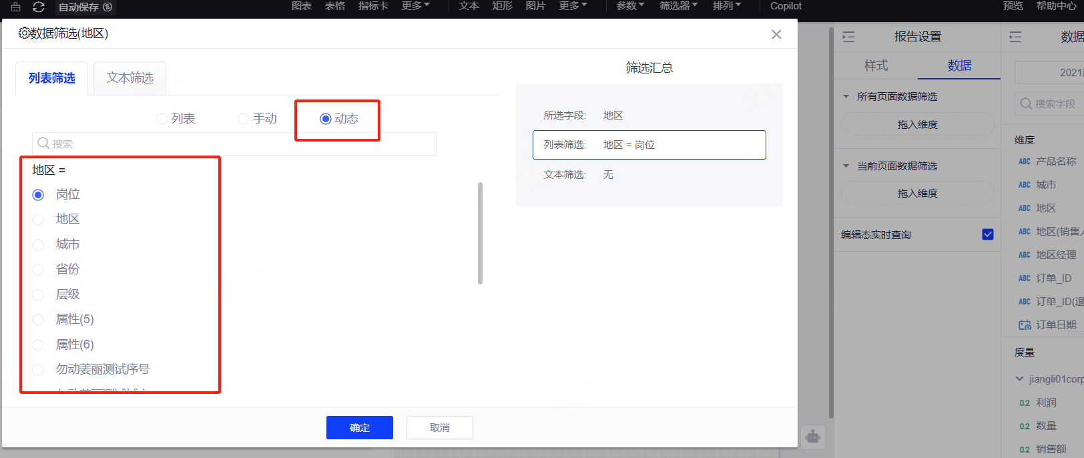
Task: Expand the 参数 dropdown menu
Action: (x=630, y=6)
